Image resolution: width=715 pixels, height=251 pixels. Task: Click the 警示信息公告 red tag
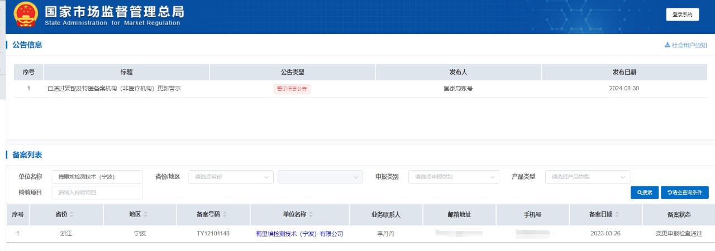[x=292, y=89]
